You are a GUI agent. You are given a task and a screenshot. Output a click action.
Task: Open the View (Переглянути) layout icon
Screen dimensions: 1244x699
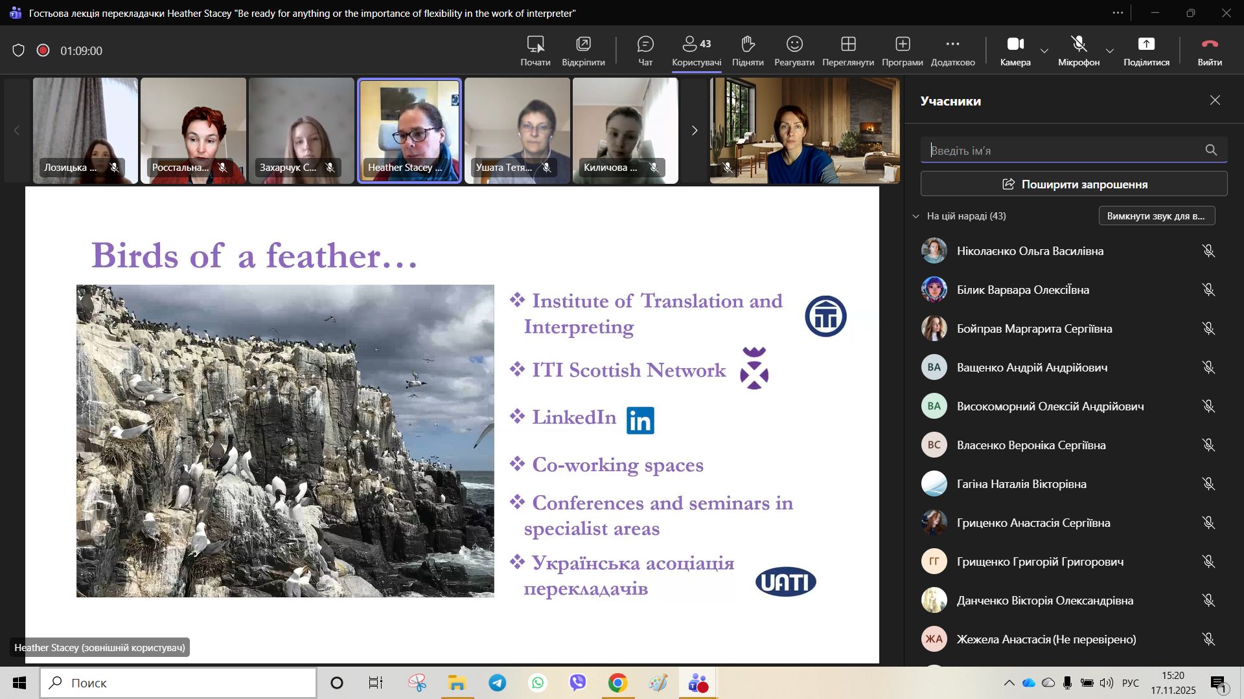tap(848, 50)
